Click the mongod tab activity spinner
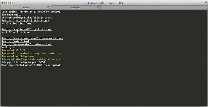 [98, 7]
